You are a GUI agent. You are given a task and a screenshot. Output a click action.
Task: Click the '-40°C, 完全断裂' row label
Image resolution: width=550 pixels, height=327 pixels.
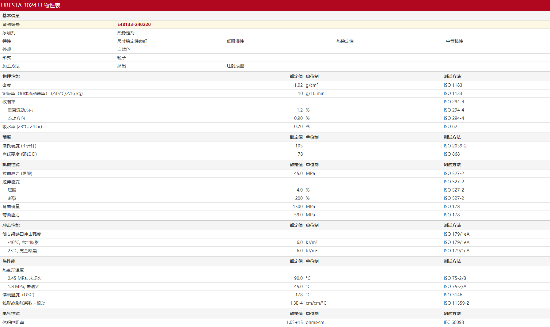(x=23, y=242)
